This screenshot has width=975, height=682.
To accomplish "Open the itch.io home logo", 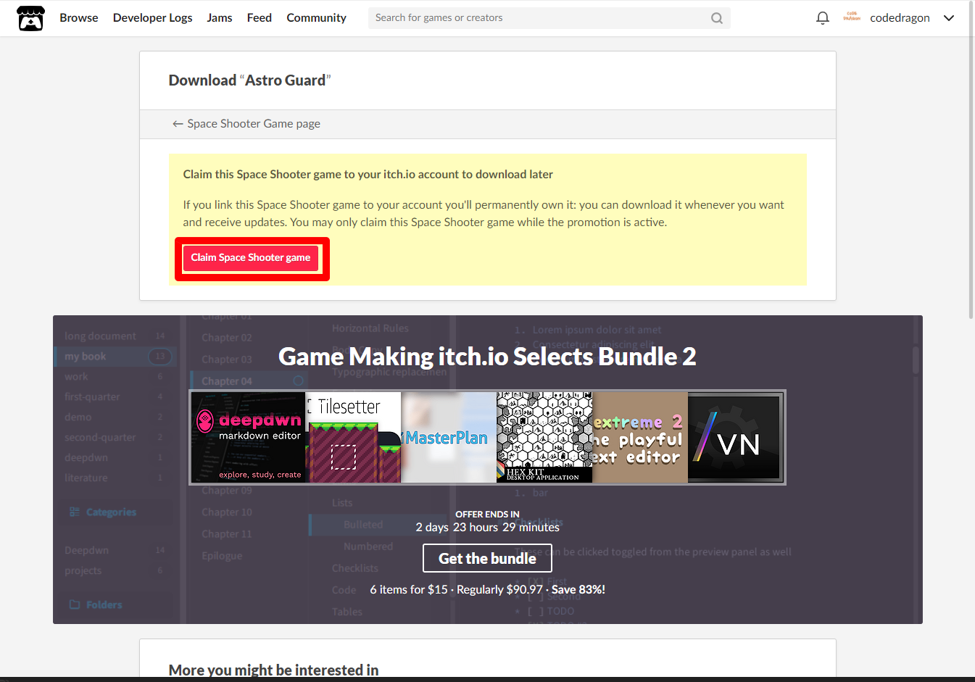I will [30, 18].
